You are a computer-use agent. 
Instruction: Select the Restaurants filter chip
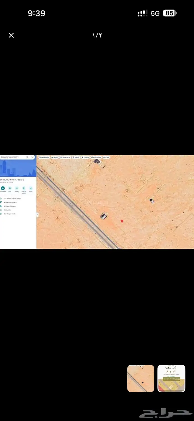tap(44, 157)
